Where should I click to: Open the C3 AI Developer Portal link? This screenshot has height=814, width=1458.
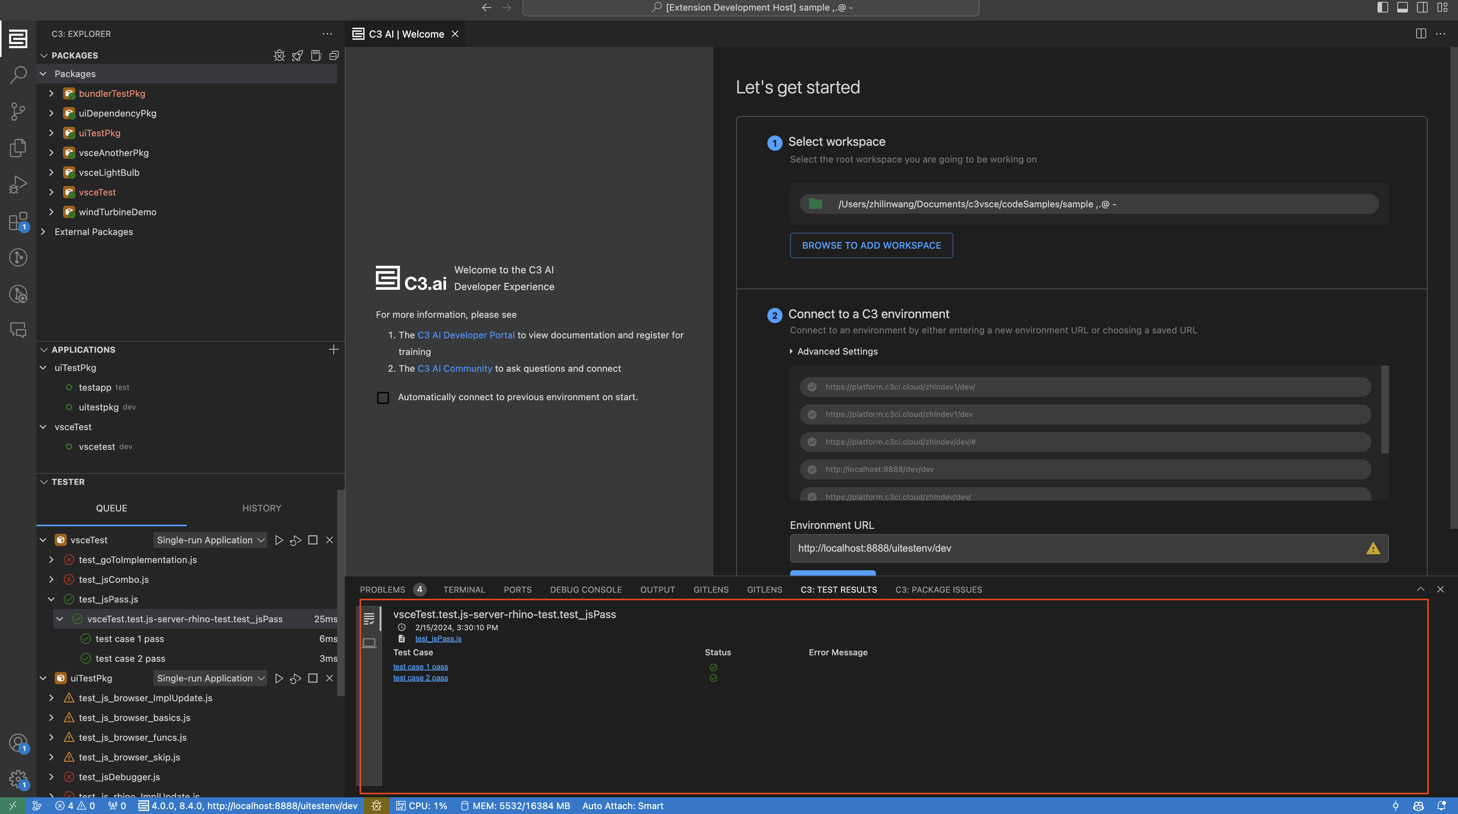(466, 335)
